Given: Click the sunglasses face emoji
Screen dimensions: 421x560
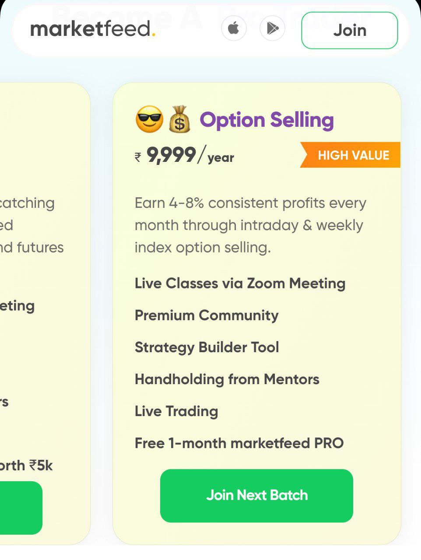Looking at the screenshot, I should (x=149, y=119).
